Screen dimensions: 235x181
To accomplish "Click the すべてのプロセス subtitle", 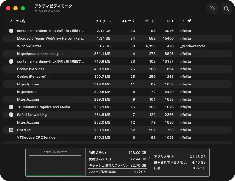I will tap(47, 11).
